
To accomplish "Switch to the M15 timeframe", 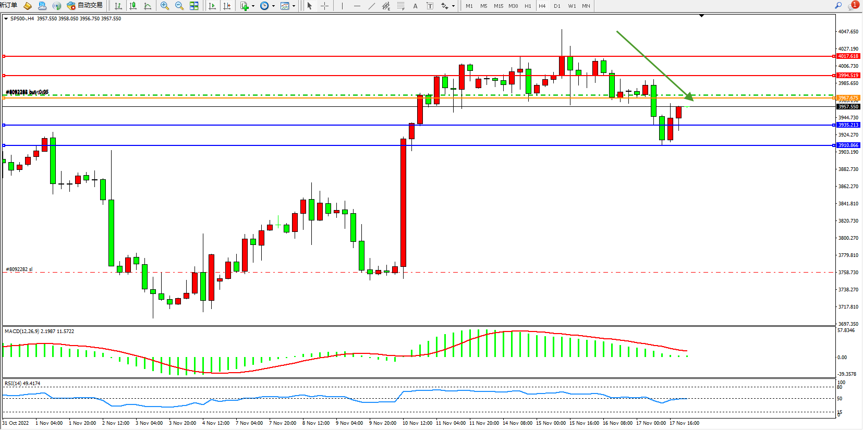I will (499, 6).
